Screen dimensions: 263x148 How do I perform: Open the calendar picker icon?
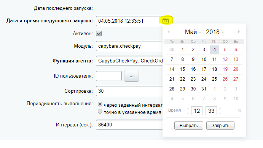coord(166,21)
